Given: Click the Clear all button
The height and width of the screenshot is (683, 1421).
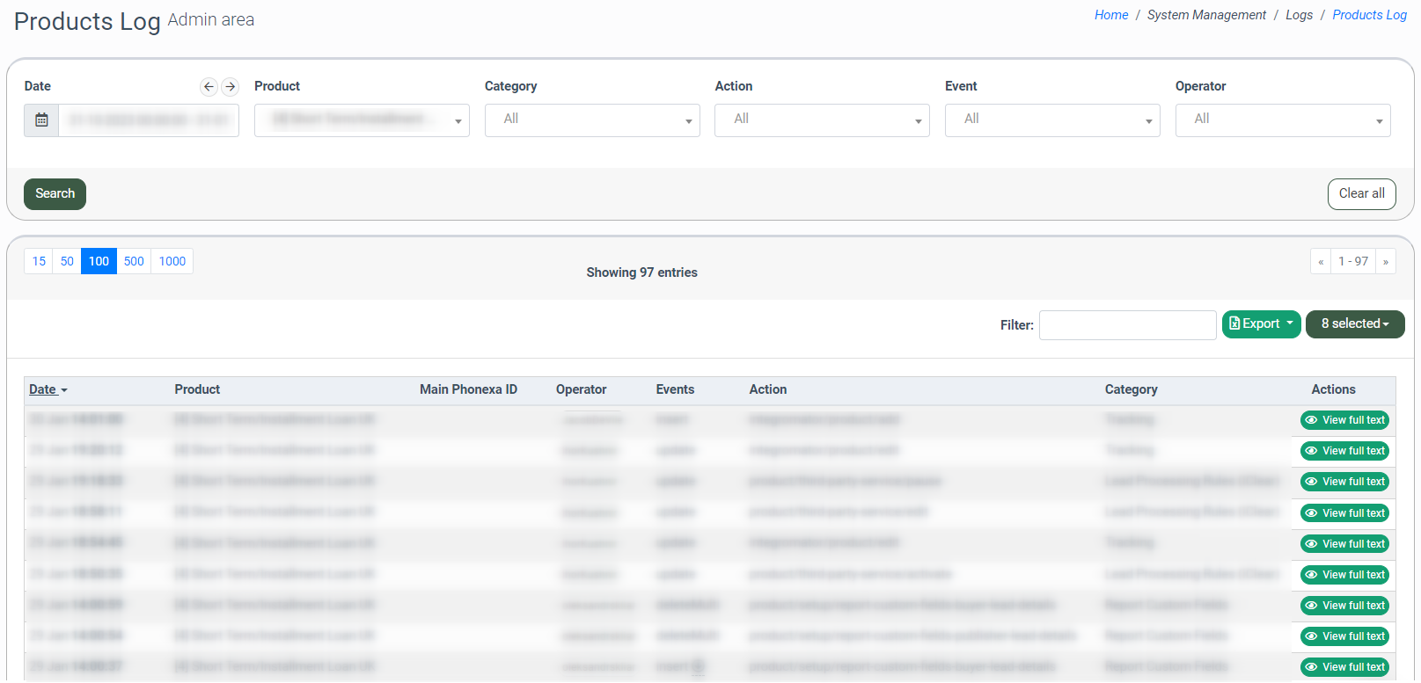Looking at the screenshot, I should (1361, 194).
